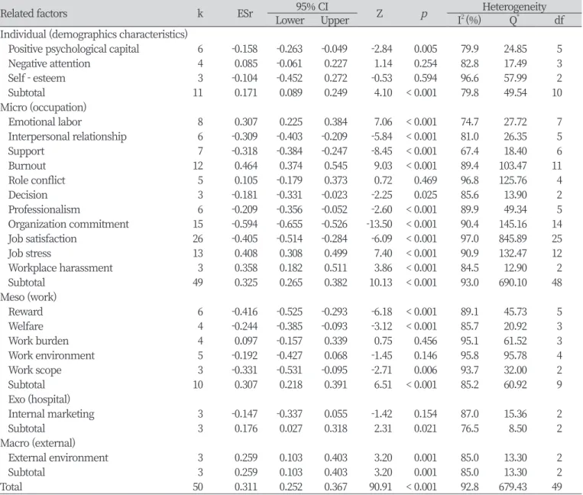This screenshot has width=583, height=495.
Task: Click Internal marketing ESr value -0.147
Action: [245, 414]
